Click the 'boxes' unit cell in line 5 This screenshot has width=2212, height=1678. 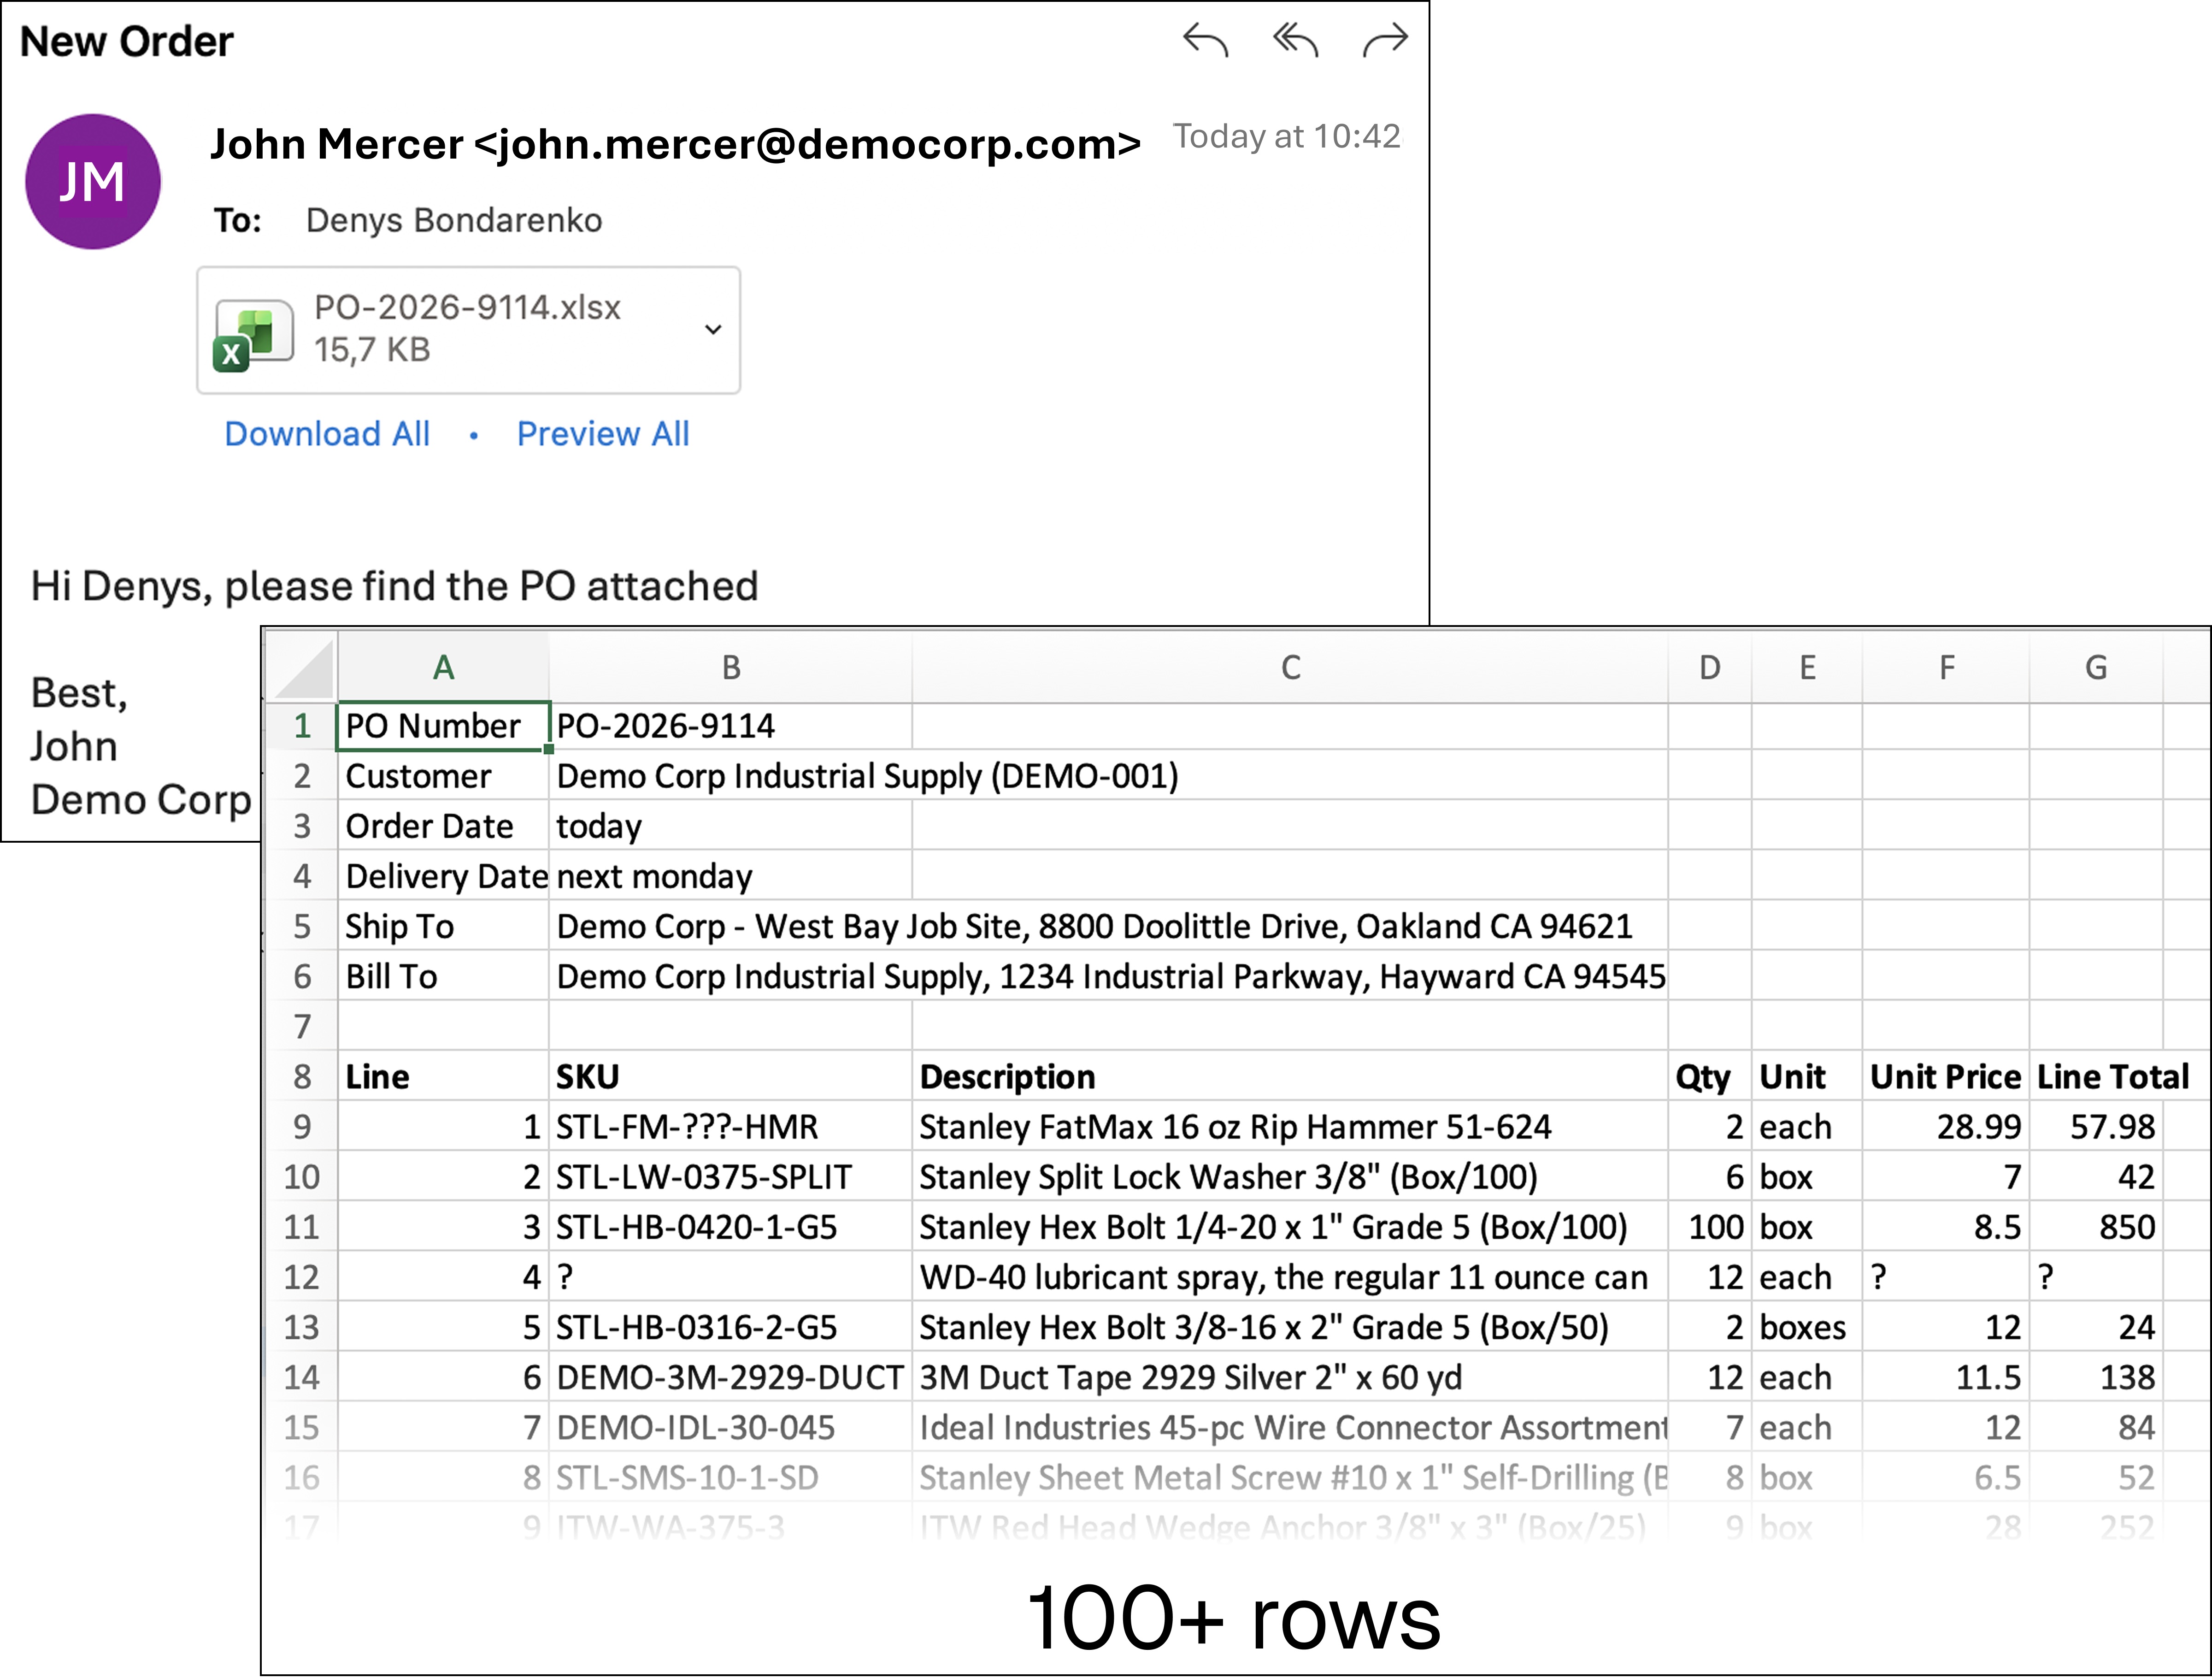pos(1807,1327)
